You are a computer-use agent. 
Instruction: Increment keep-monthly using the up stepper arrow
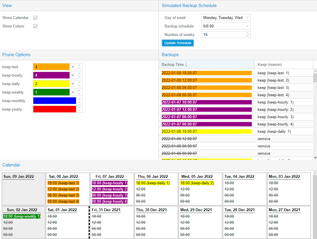tap(80, 99)
